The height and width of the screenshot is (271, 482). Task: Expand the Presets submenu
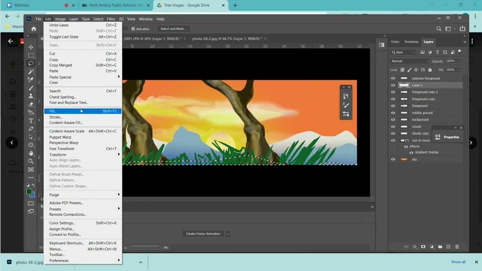[x=83, y=209]
